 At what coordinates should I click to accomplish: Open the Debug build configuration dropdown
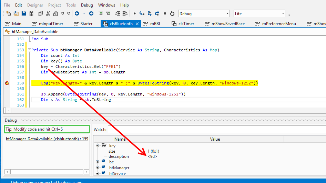(x=227, y=13)
